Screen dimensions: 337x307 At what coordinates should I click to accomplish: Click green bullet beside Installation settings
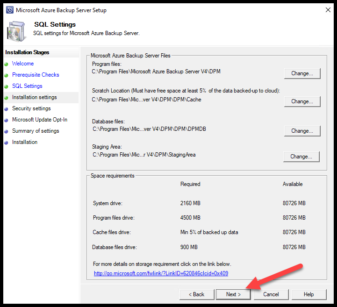tap(6, 98)
